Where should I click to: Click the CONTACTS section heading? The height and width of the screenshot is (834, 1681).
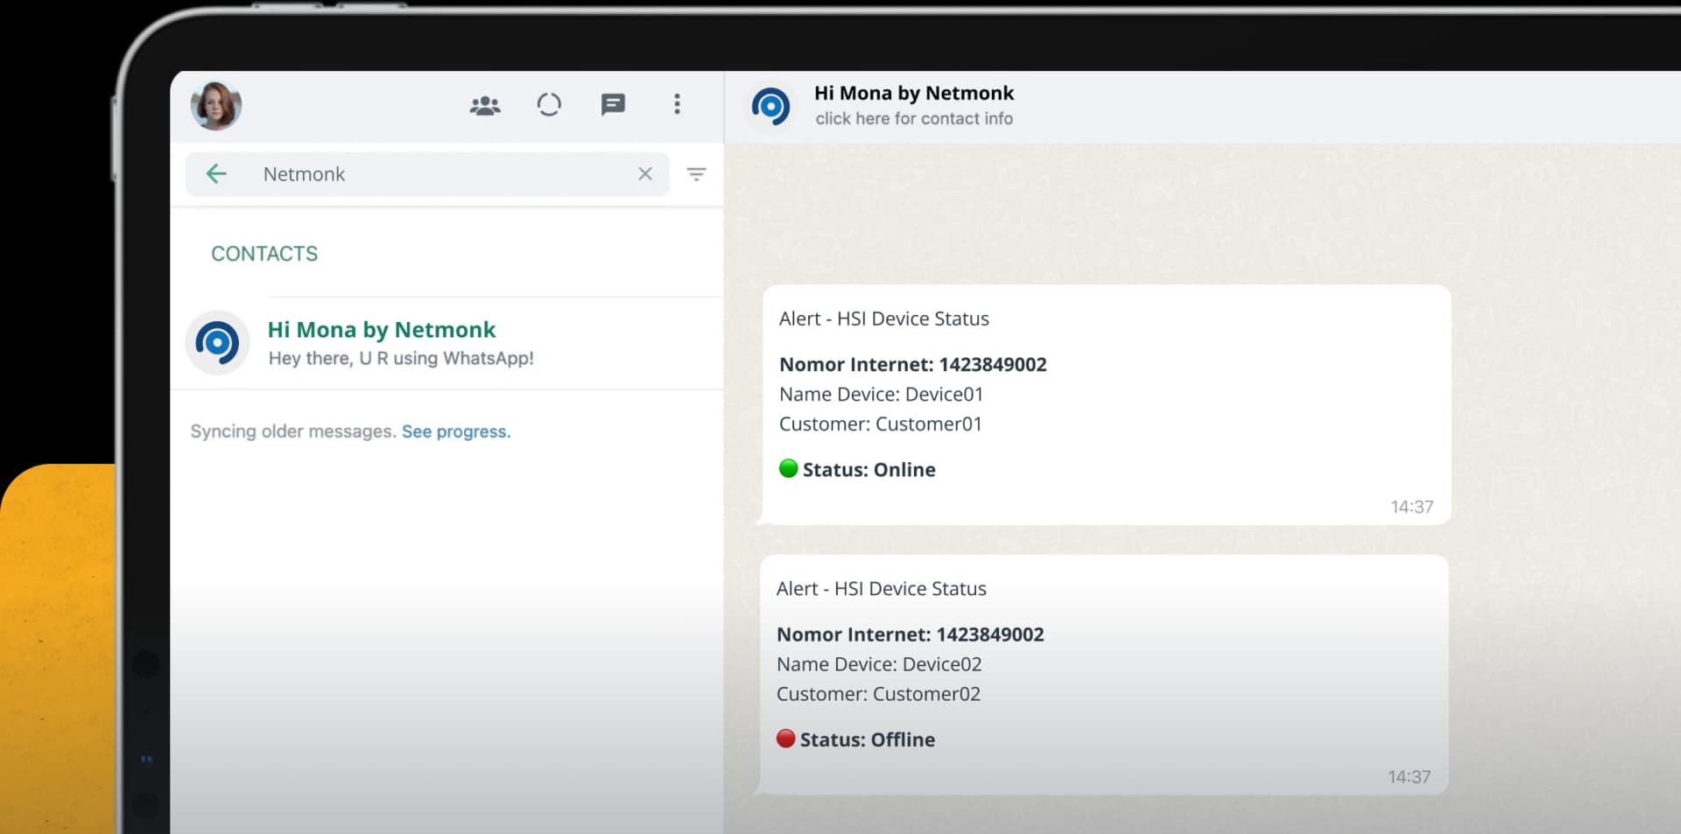click(x=264, y=254)
